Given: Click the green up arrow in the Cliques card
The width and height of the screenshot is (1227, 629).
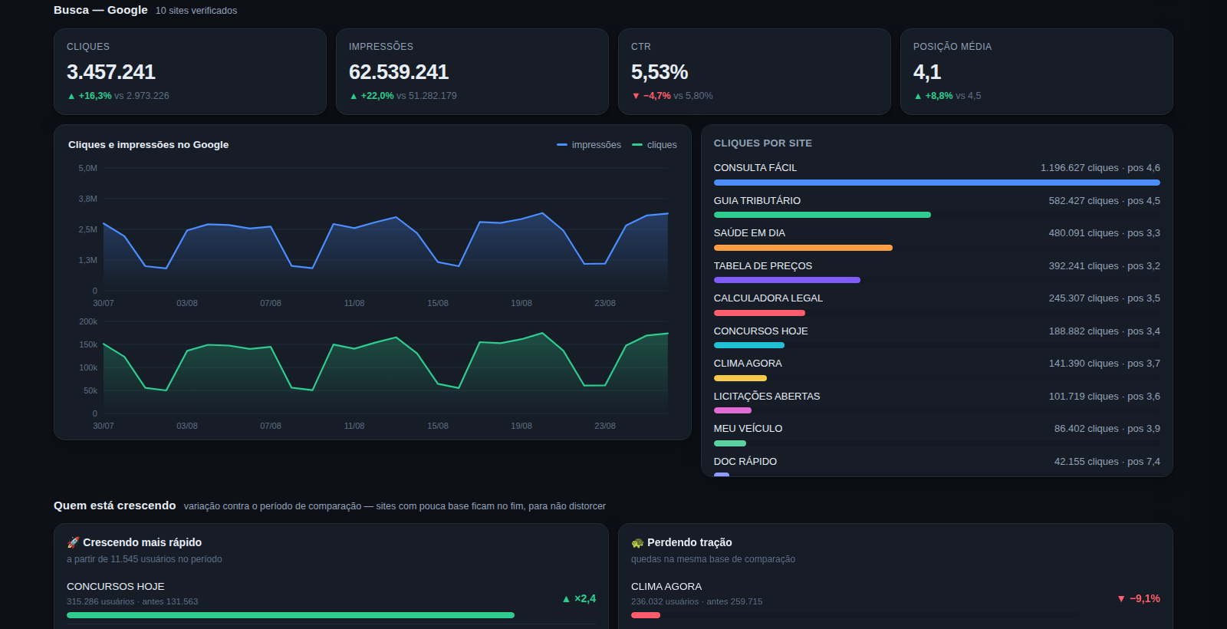Looking at the screenshot, I should [71, 96].
